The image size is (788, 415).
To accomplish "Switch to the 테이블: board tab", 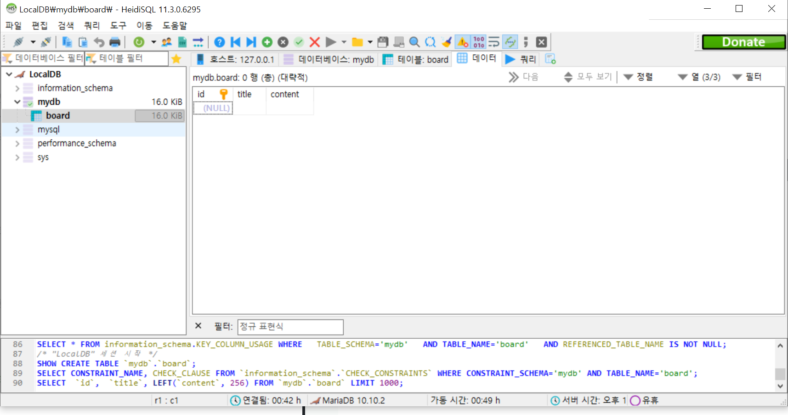I will pyautogui.click(x=415, y=59).
